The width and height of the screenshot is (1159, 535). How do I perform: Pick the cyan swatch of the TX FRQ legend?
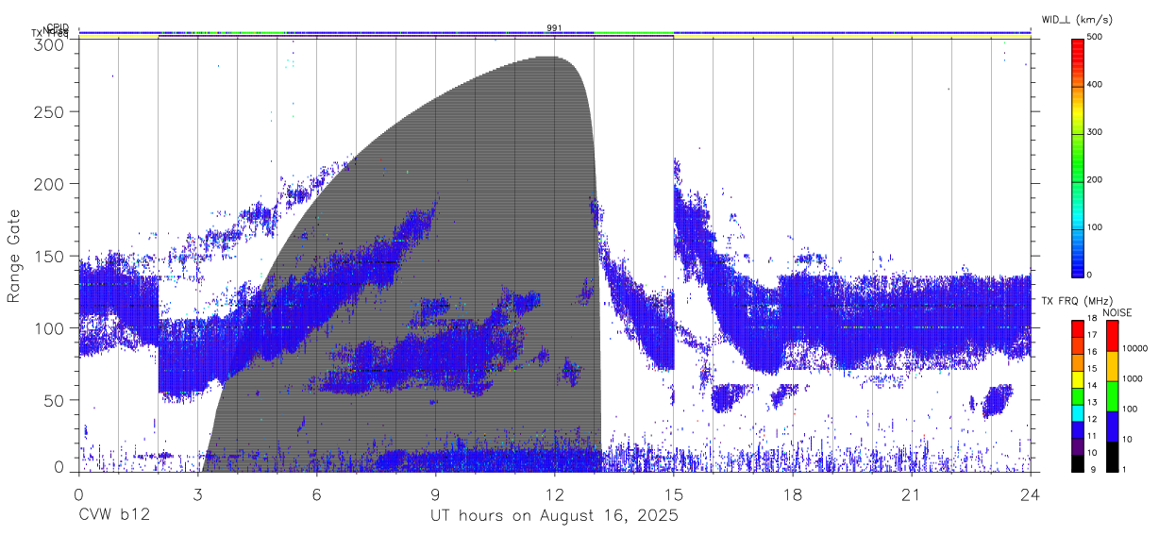click(x=1078, y=413)
